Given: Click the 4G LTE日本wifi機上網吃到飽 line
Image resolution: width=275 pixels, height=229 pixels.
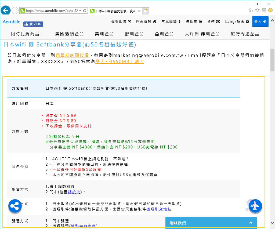Looking at the screenshot, I should [87, 159].
